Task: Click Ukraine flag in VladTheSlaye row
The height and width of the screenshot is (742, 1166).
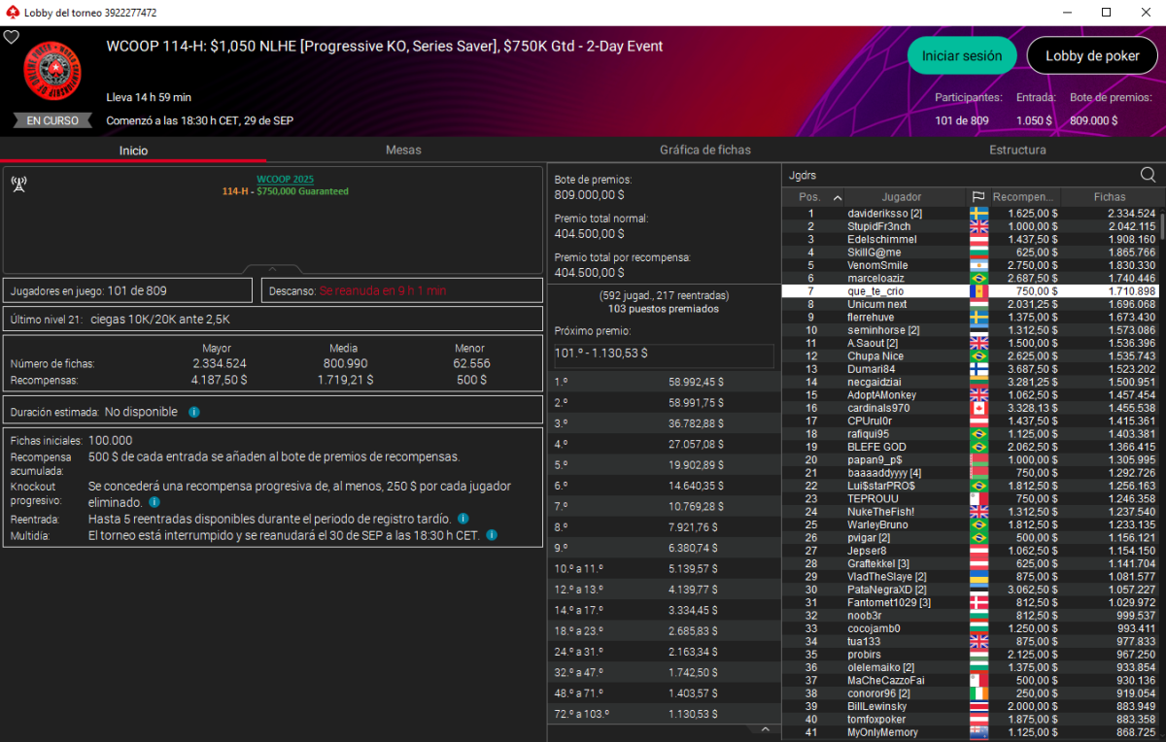Action: point(978,577)
